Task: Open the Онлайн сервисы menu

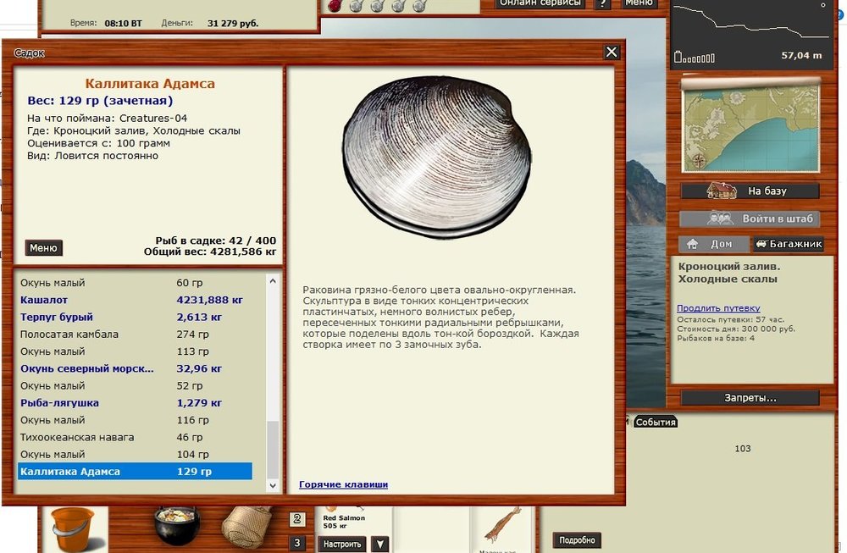Action: pos(541,3)
